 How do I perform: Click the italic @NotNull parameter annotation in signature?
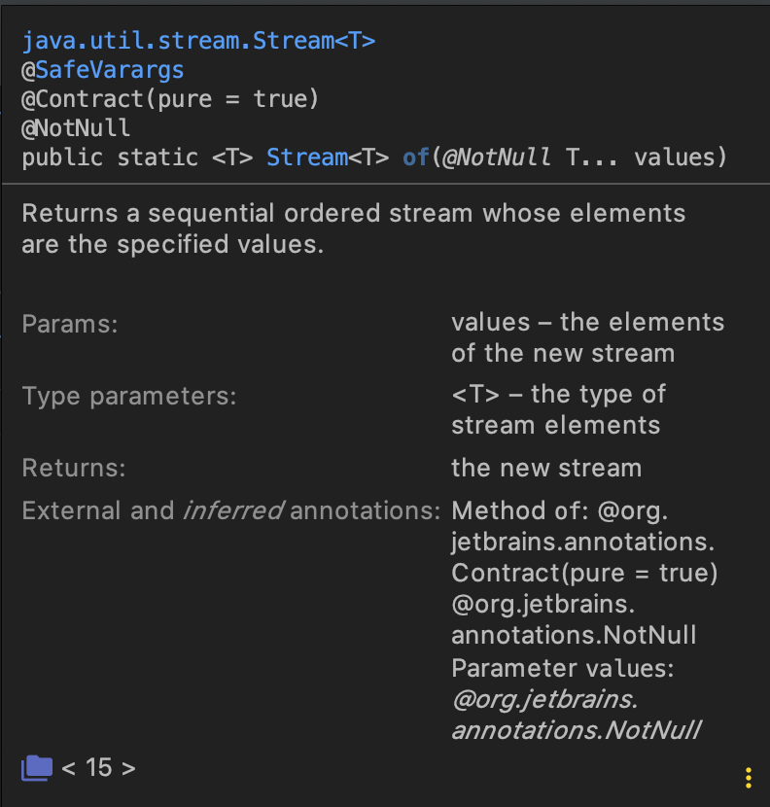point(497,158)
